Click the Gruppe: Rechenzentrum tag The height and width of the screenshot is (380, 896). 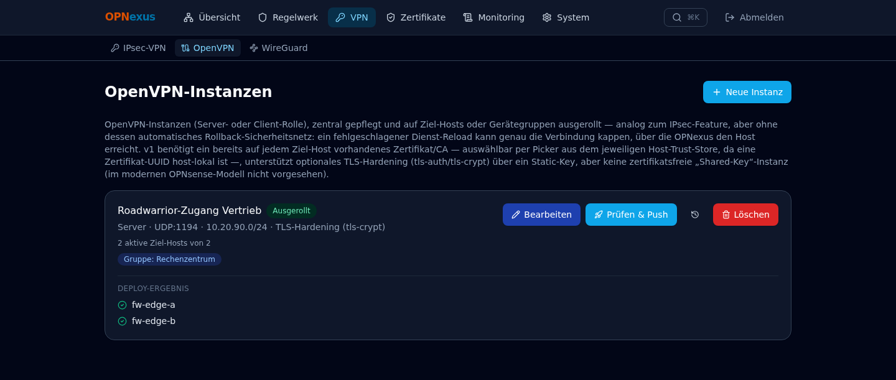click(x=169, y=259)
